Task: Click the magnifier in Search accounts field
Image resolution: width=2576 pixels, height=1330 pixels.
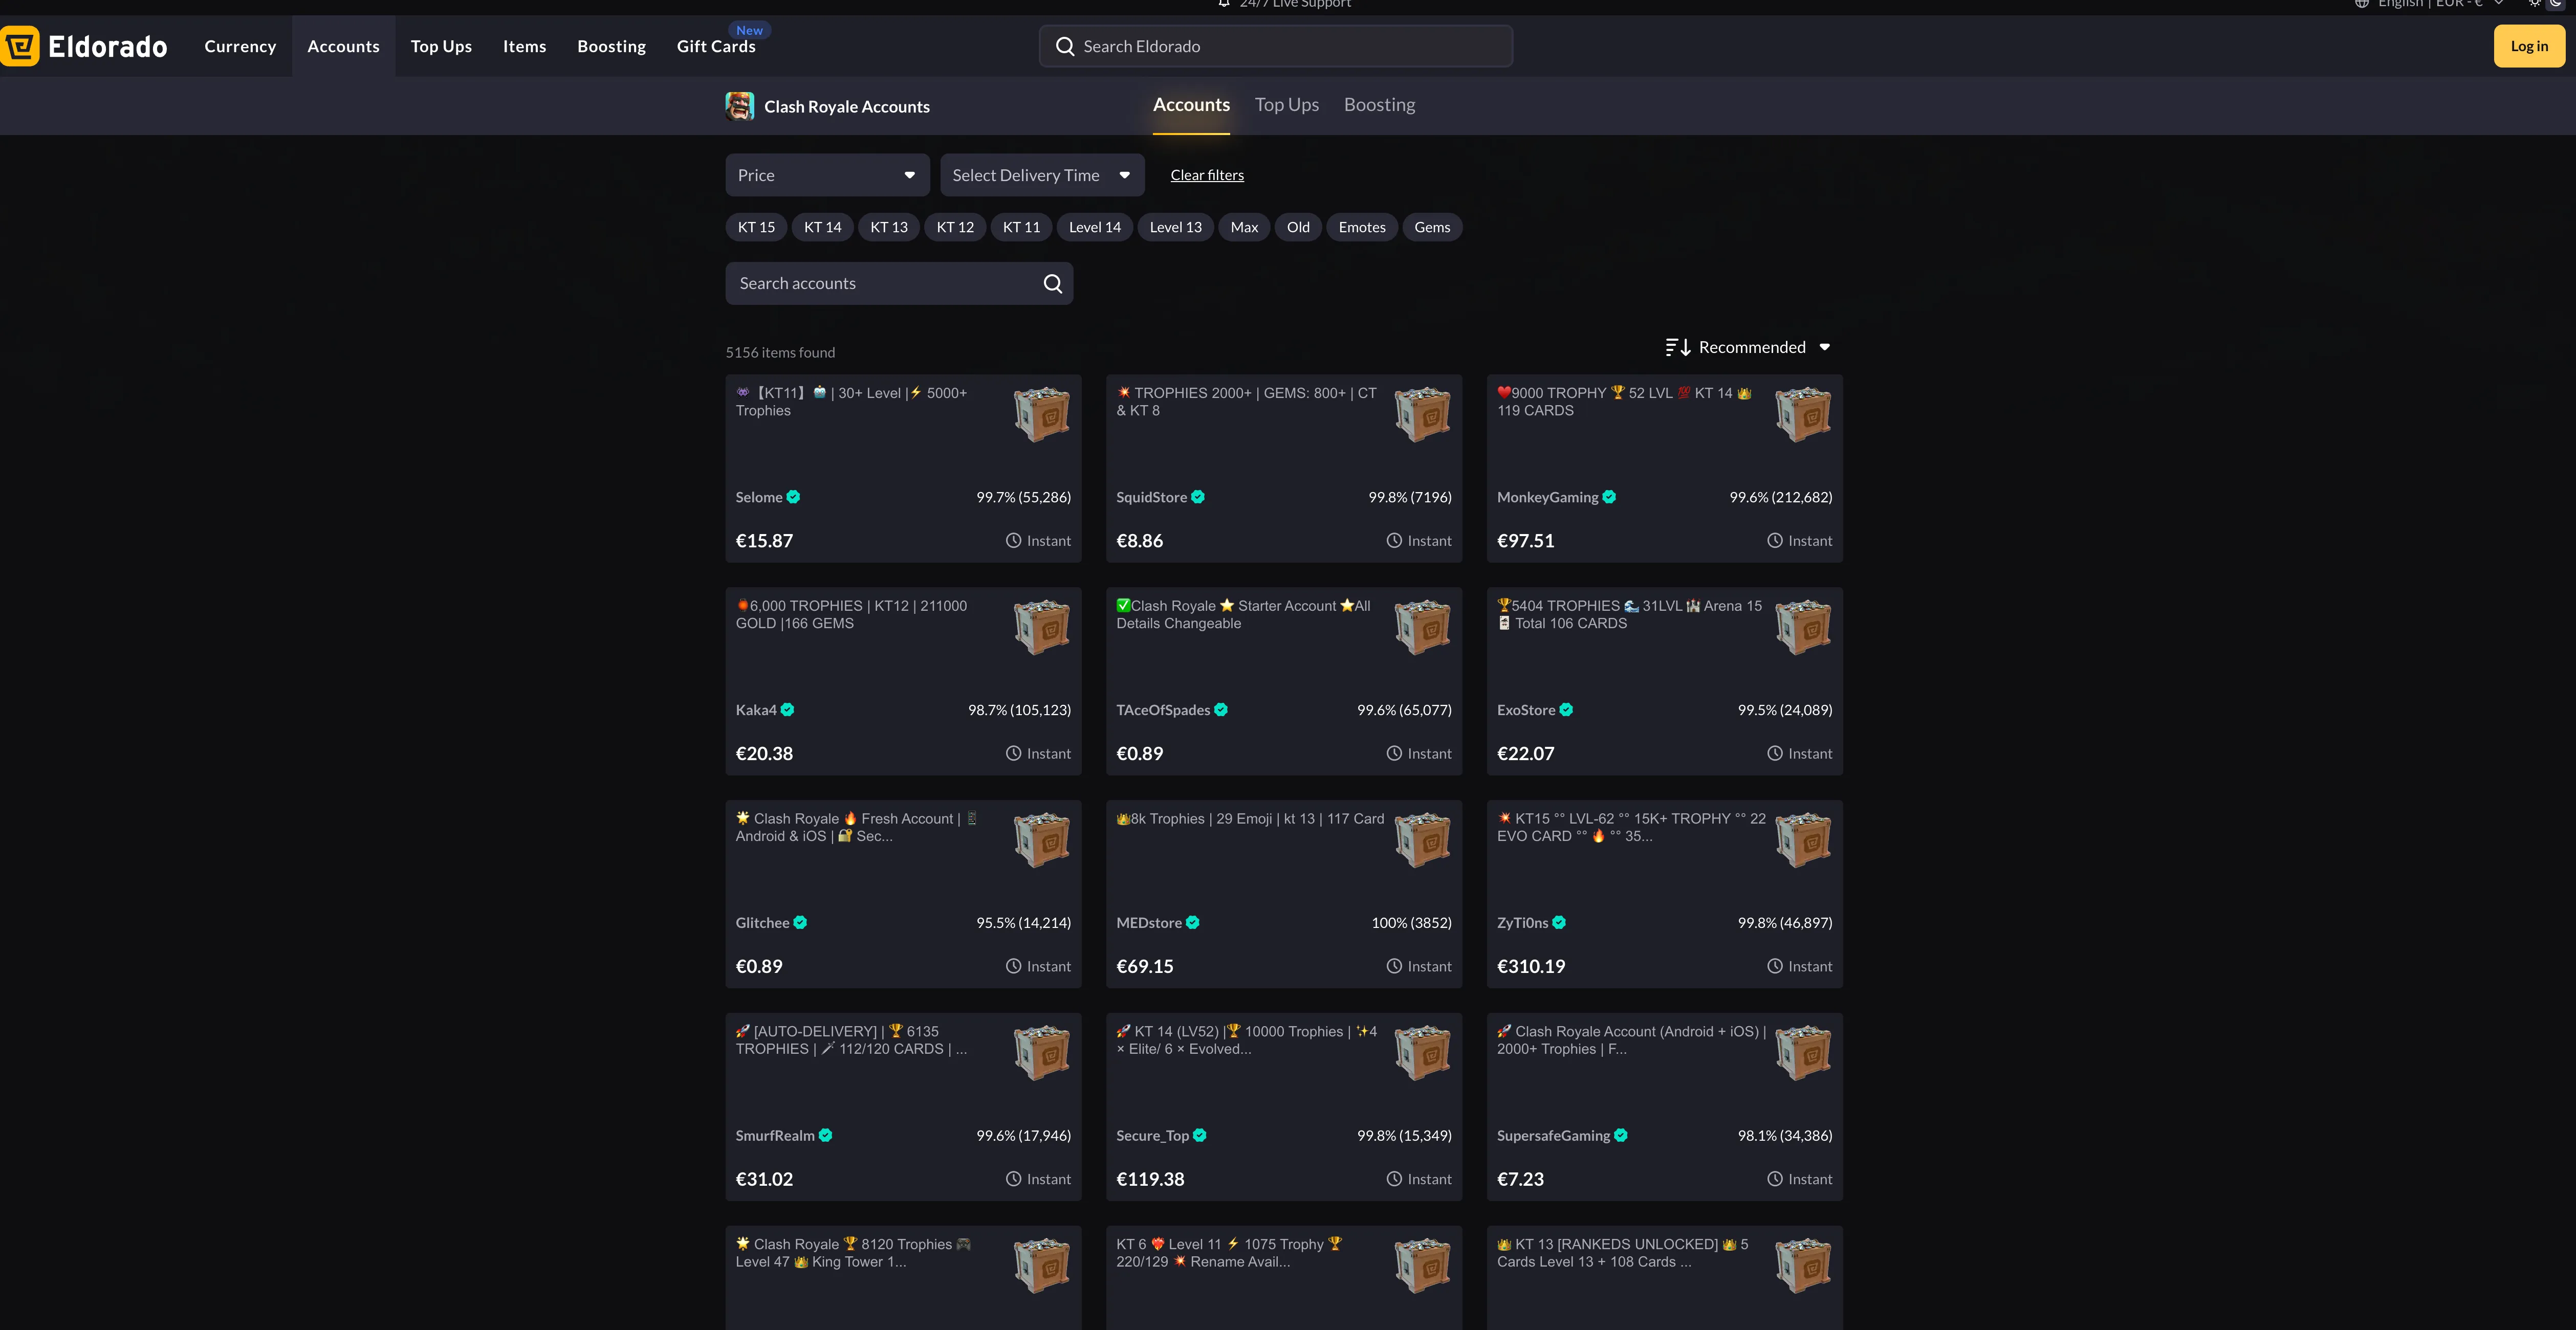Action: tap(1052, 284)
